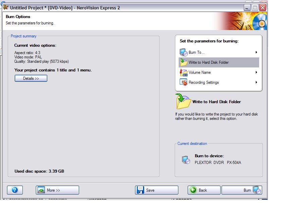
Task: Click the Write to Hard Disk Folder menu icon
Action: (x=184, y=62)
